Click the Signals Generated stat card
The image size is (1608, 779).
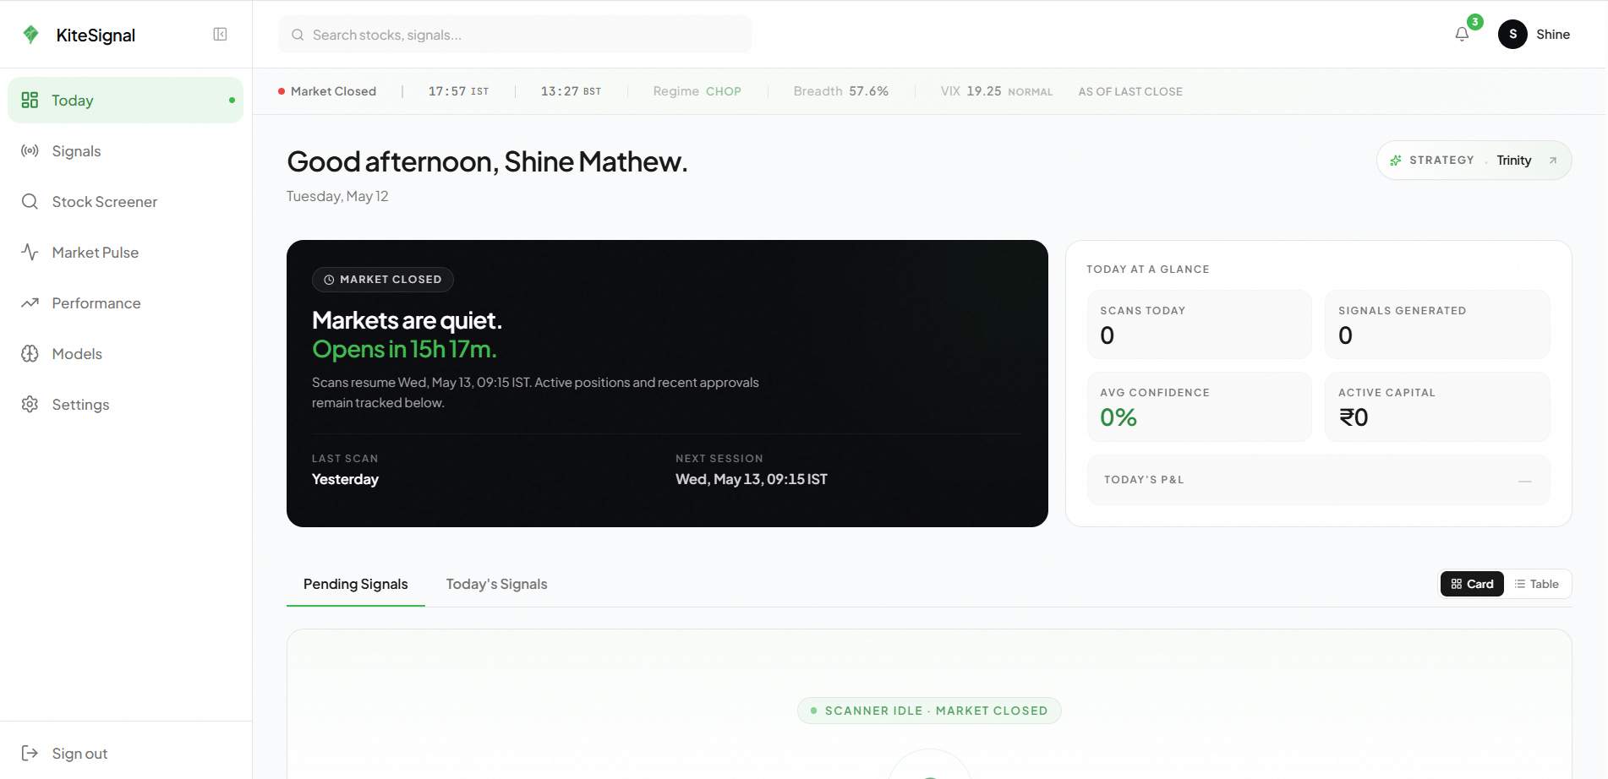(x=1437, y=324)
